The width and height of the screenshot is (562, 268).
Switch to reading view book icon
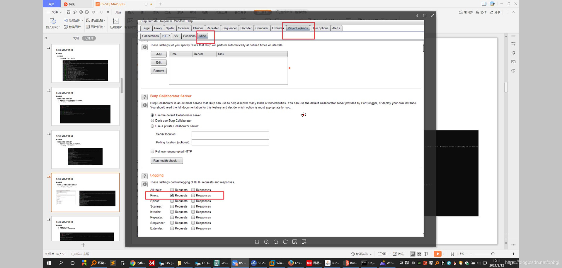click(x=426, y=254)
